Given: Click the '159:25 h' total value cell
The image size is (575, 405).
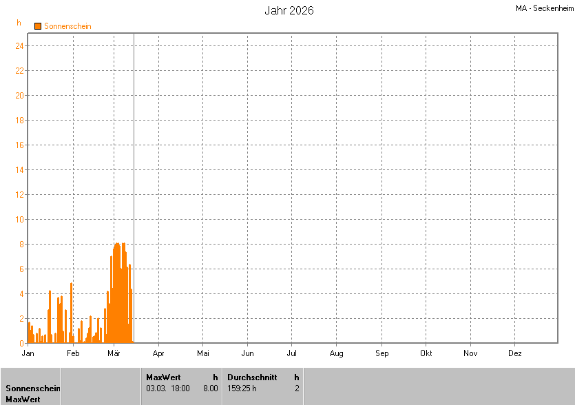Looking at the screenshot, I should [242, 388].
